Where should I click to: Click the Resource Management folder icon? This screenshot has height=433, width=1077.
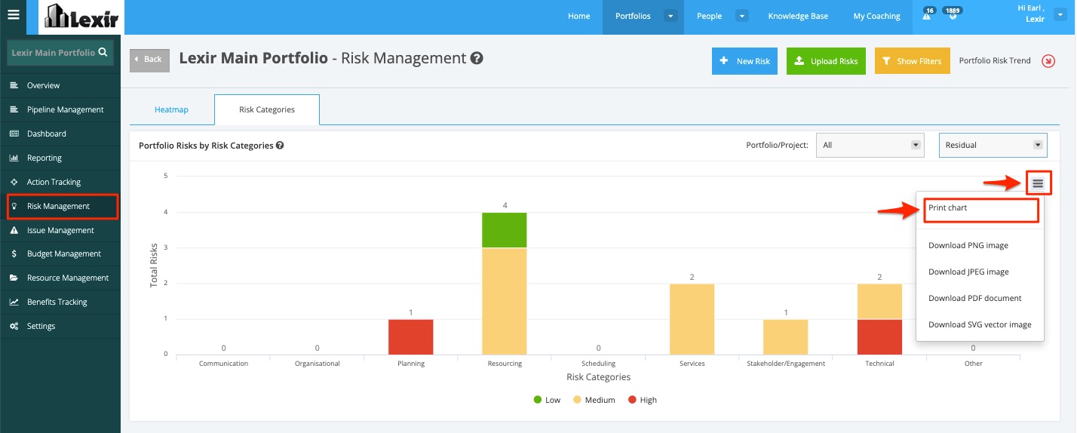coord(14,278)
